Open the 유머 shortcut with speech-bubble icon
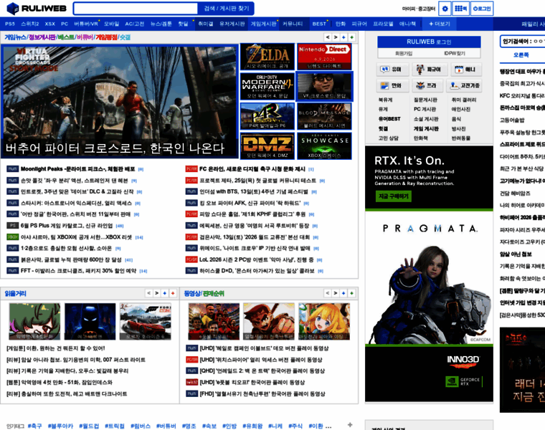 tap(392, 70)
